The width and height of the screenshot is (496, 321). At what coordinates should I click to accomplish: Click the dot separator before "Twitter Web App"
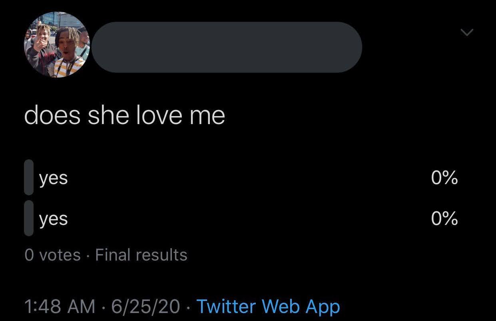pos(189,307)
